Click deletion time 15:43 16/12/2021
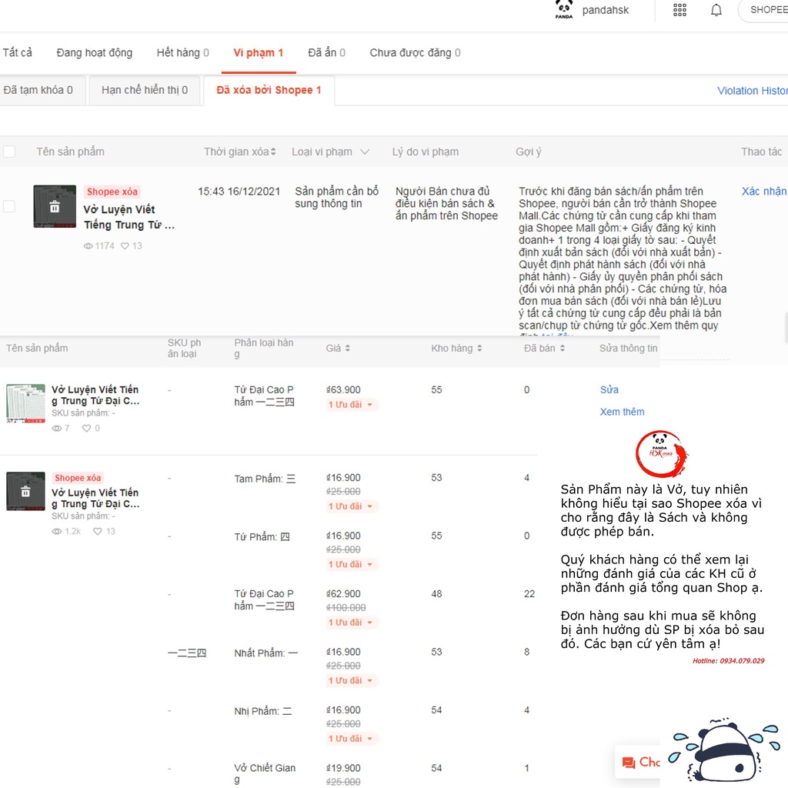This screenshot has width=788, height=788. pyautogui.click(x=239, y=191)
